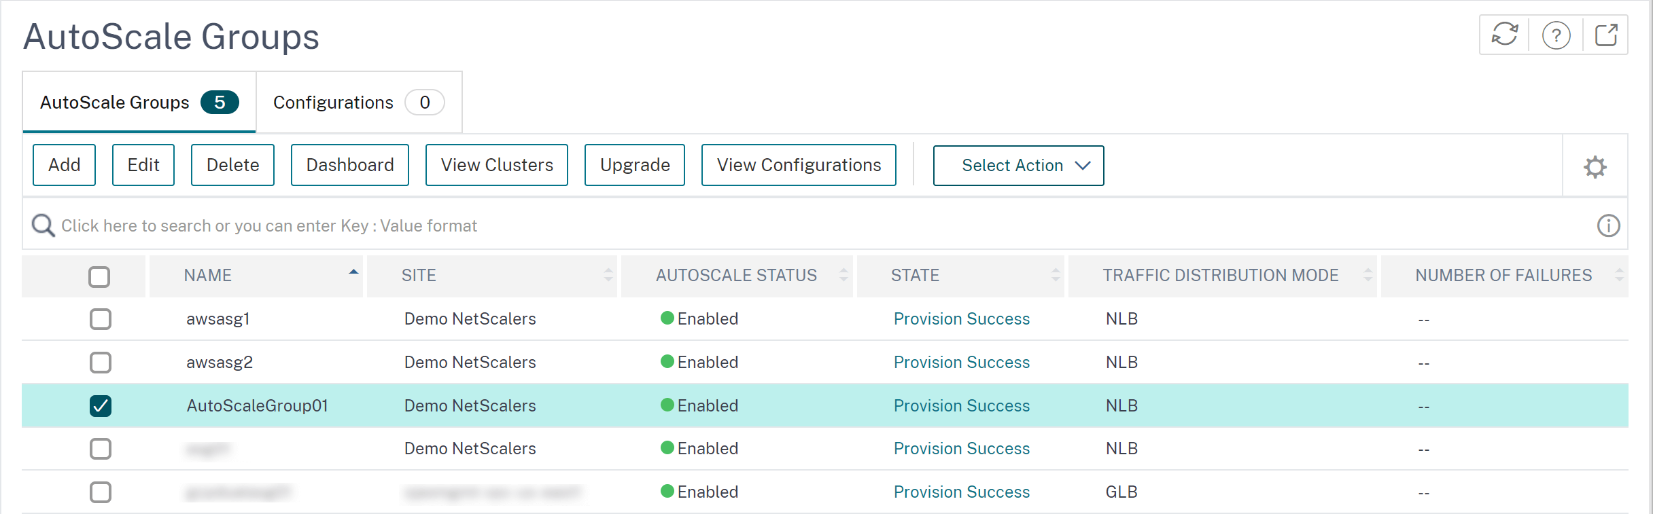The height and width of the screenshot is (514, 1653).
Task: Open the Dashboard button
Action: pos(350,165)
